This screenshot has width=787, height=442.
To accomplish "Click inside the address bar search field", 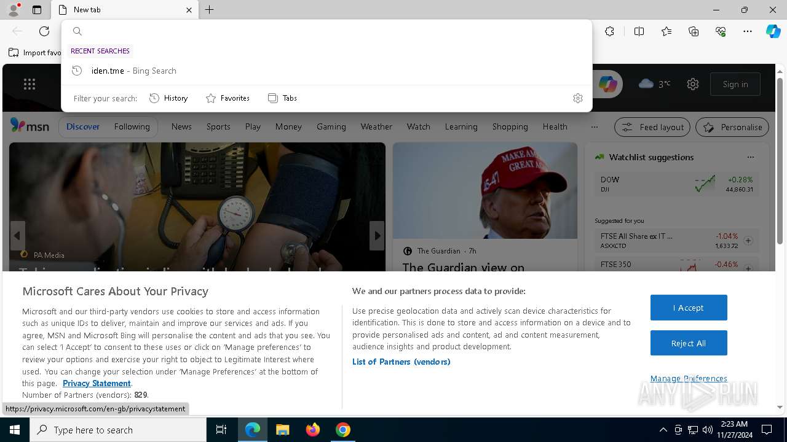I will coord(326,31).
